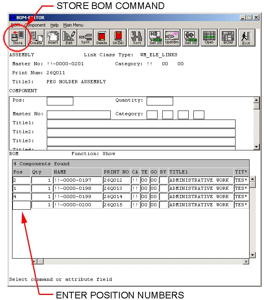Open the Component menu
Image resolution: width=264 pixels, height=300 pixels.
[35, 25]
